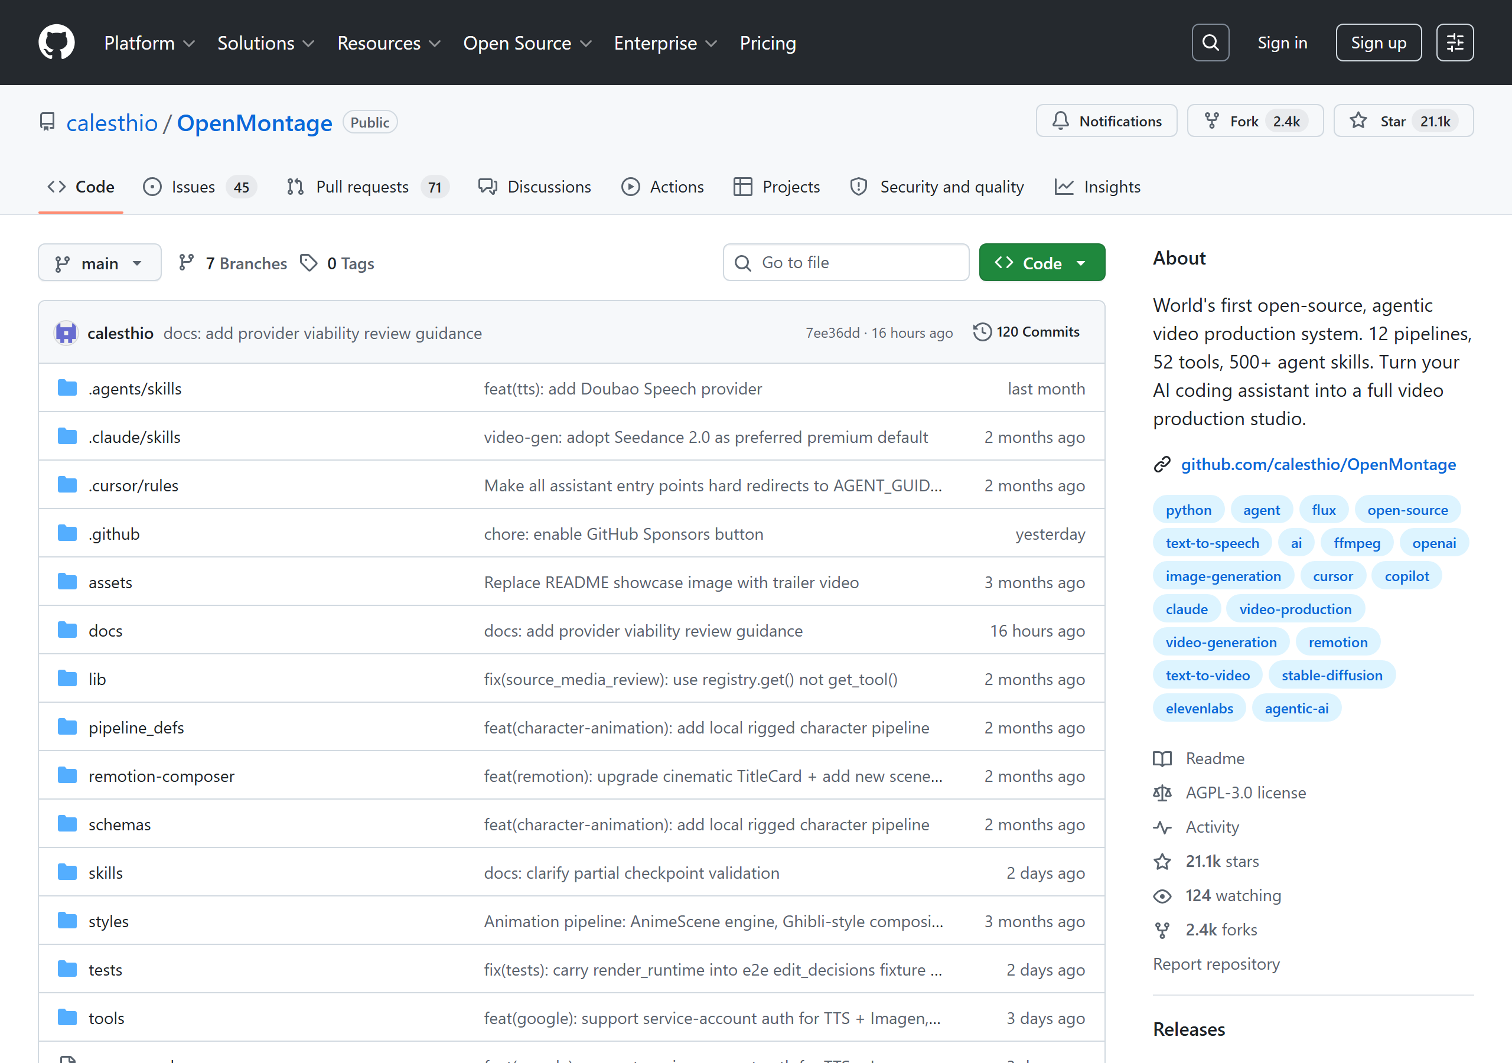Click the Activity pulse icon

1162,827
